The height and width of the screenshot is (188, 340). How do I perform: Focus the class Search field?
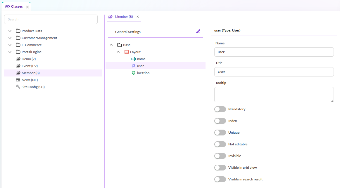51,19
